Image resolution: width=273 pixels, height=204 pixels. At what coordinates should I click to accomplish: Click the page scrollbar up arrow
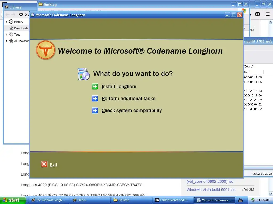point(271,22)
